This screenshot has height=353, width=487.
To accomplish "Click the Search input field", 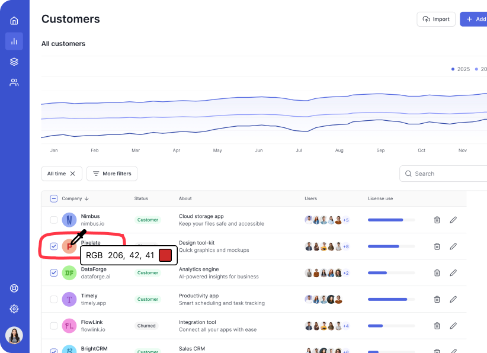I will click(447, 174).
